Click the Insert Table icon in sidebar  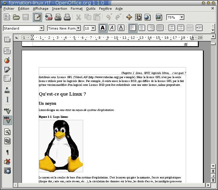tap(7, 40)
